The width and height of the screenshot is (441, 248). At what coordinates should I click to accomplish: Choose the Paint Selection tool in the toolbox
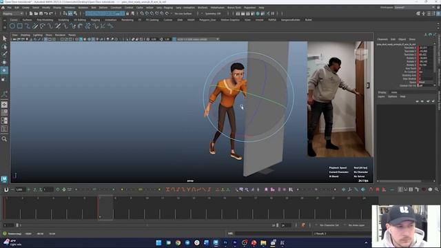pos(4,54)
